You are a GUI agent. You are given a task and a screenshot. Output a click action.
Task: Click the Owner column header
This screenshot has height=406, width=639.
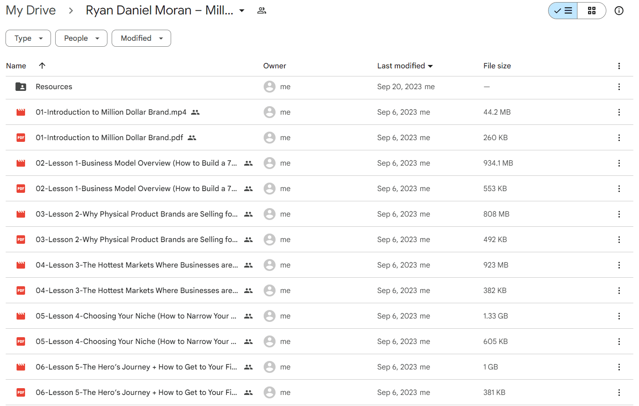click(x=275, y=66)
